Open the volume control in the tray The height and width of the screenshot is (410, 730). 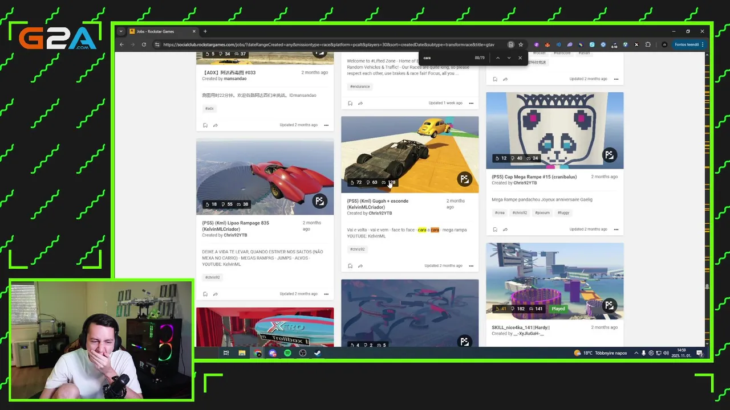pos(666,353)
